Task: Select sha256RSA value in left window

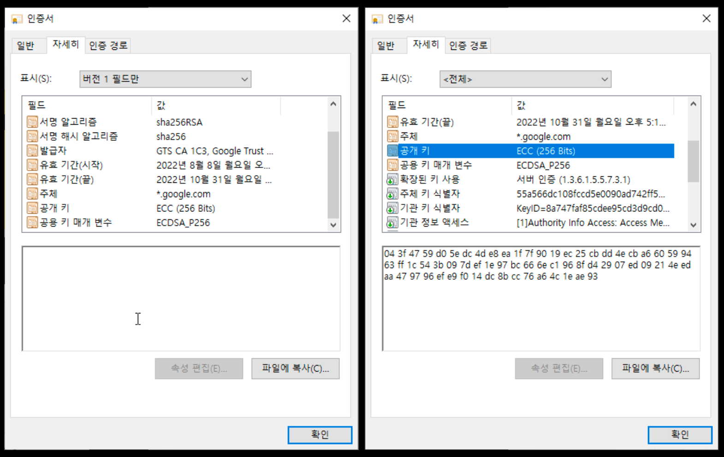Action: (x=179, y=122)
